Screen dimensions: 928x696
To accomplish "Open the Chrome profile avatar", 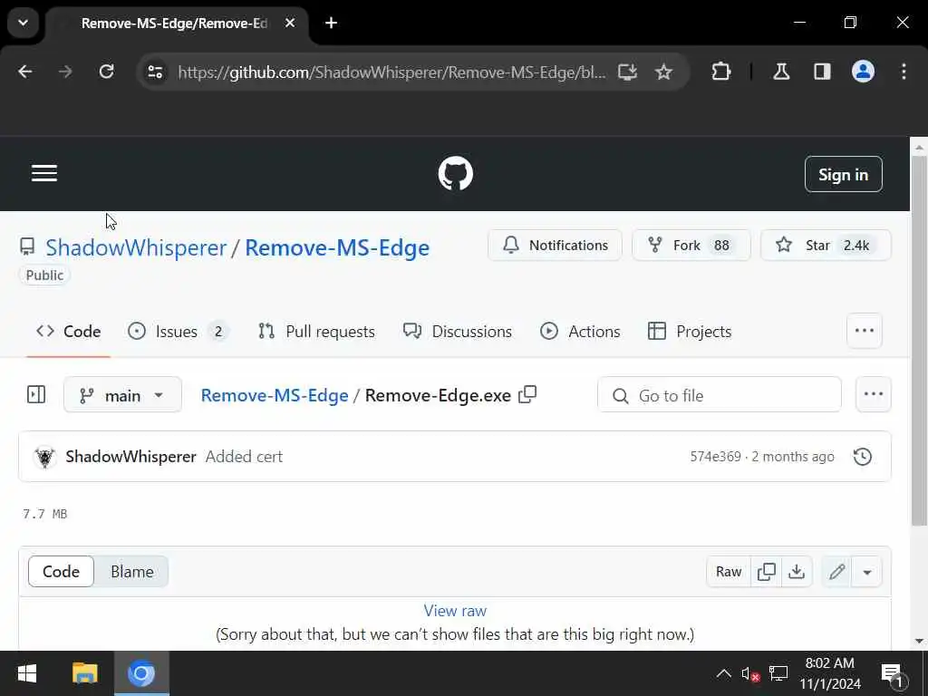I will click(x=863, y=72).
